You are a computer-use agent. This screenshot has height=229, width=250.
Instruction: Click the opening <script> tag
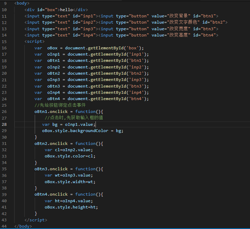point(35,41)
